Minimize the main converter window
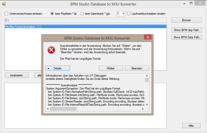The image size is (207, 133). [x=184, y=3]
